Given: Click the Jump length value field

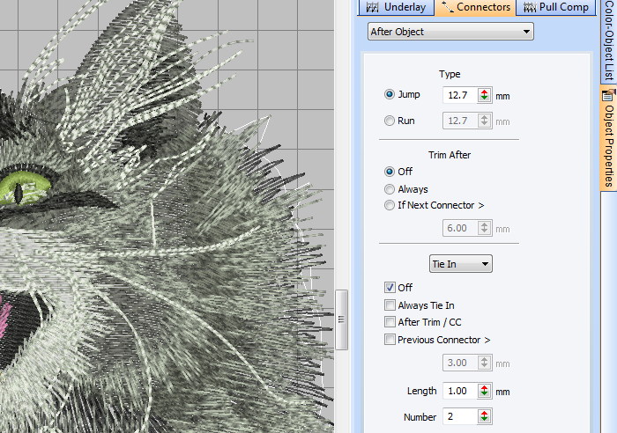Looking at the screenshot, I should [459, 95].
